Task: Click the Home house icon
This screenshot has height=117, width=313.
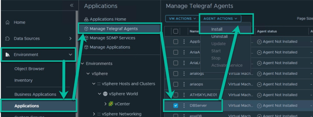Action: [x=7, y=22]
